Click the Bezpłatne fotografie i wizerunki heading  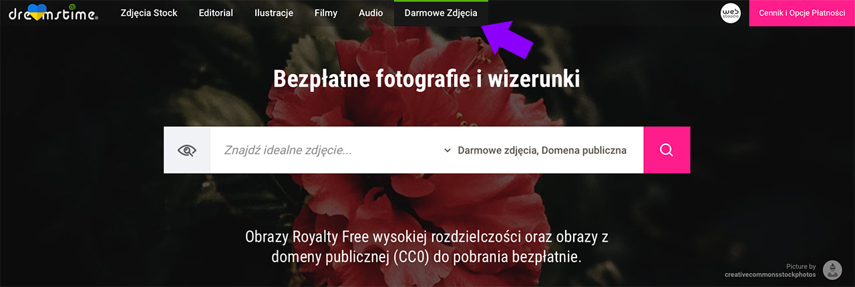427,79
